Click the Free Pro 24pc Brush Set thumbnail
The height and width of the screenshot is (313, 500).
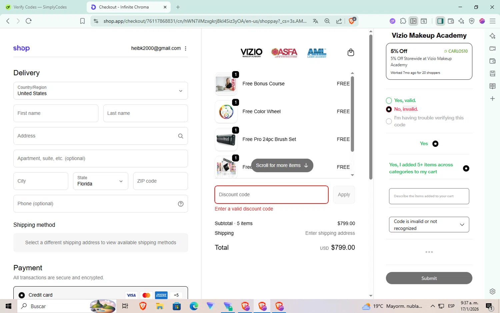click(226, 139)
